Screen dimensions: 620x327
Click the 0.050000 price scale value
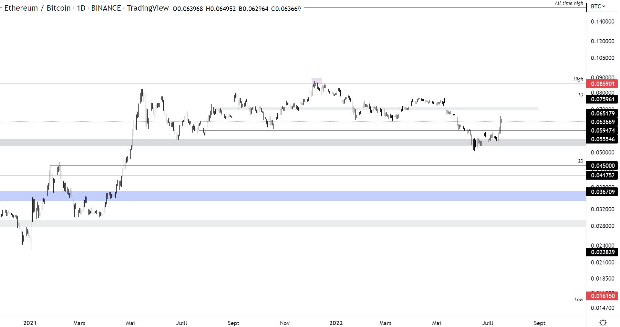[x=603, y=153]
